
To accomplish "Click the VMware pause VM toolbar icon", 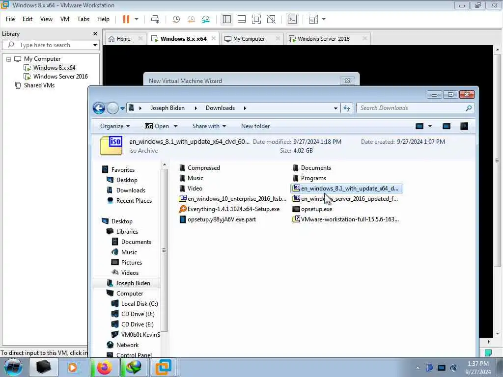I will [x=126, y=19].
